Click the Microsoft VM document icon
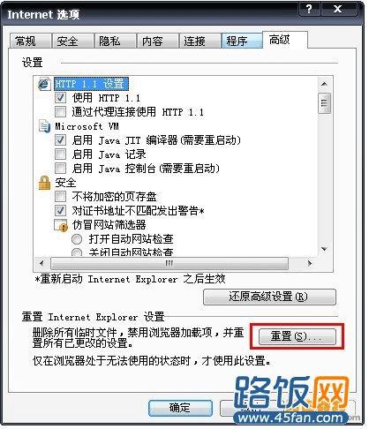Viewport: 369px width, 429px height. (x=44, y=126)
